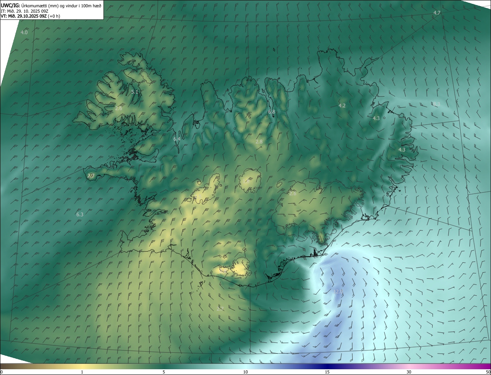Click the color scale tick labeled 10
491x375 pixels.
[x=245, y=372]
